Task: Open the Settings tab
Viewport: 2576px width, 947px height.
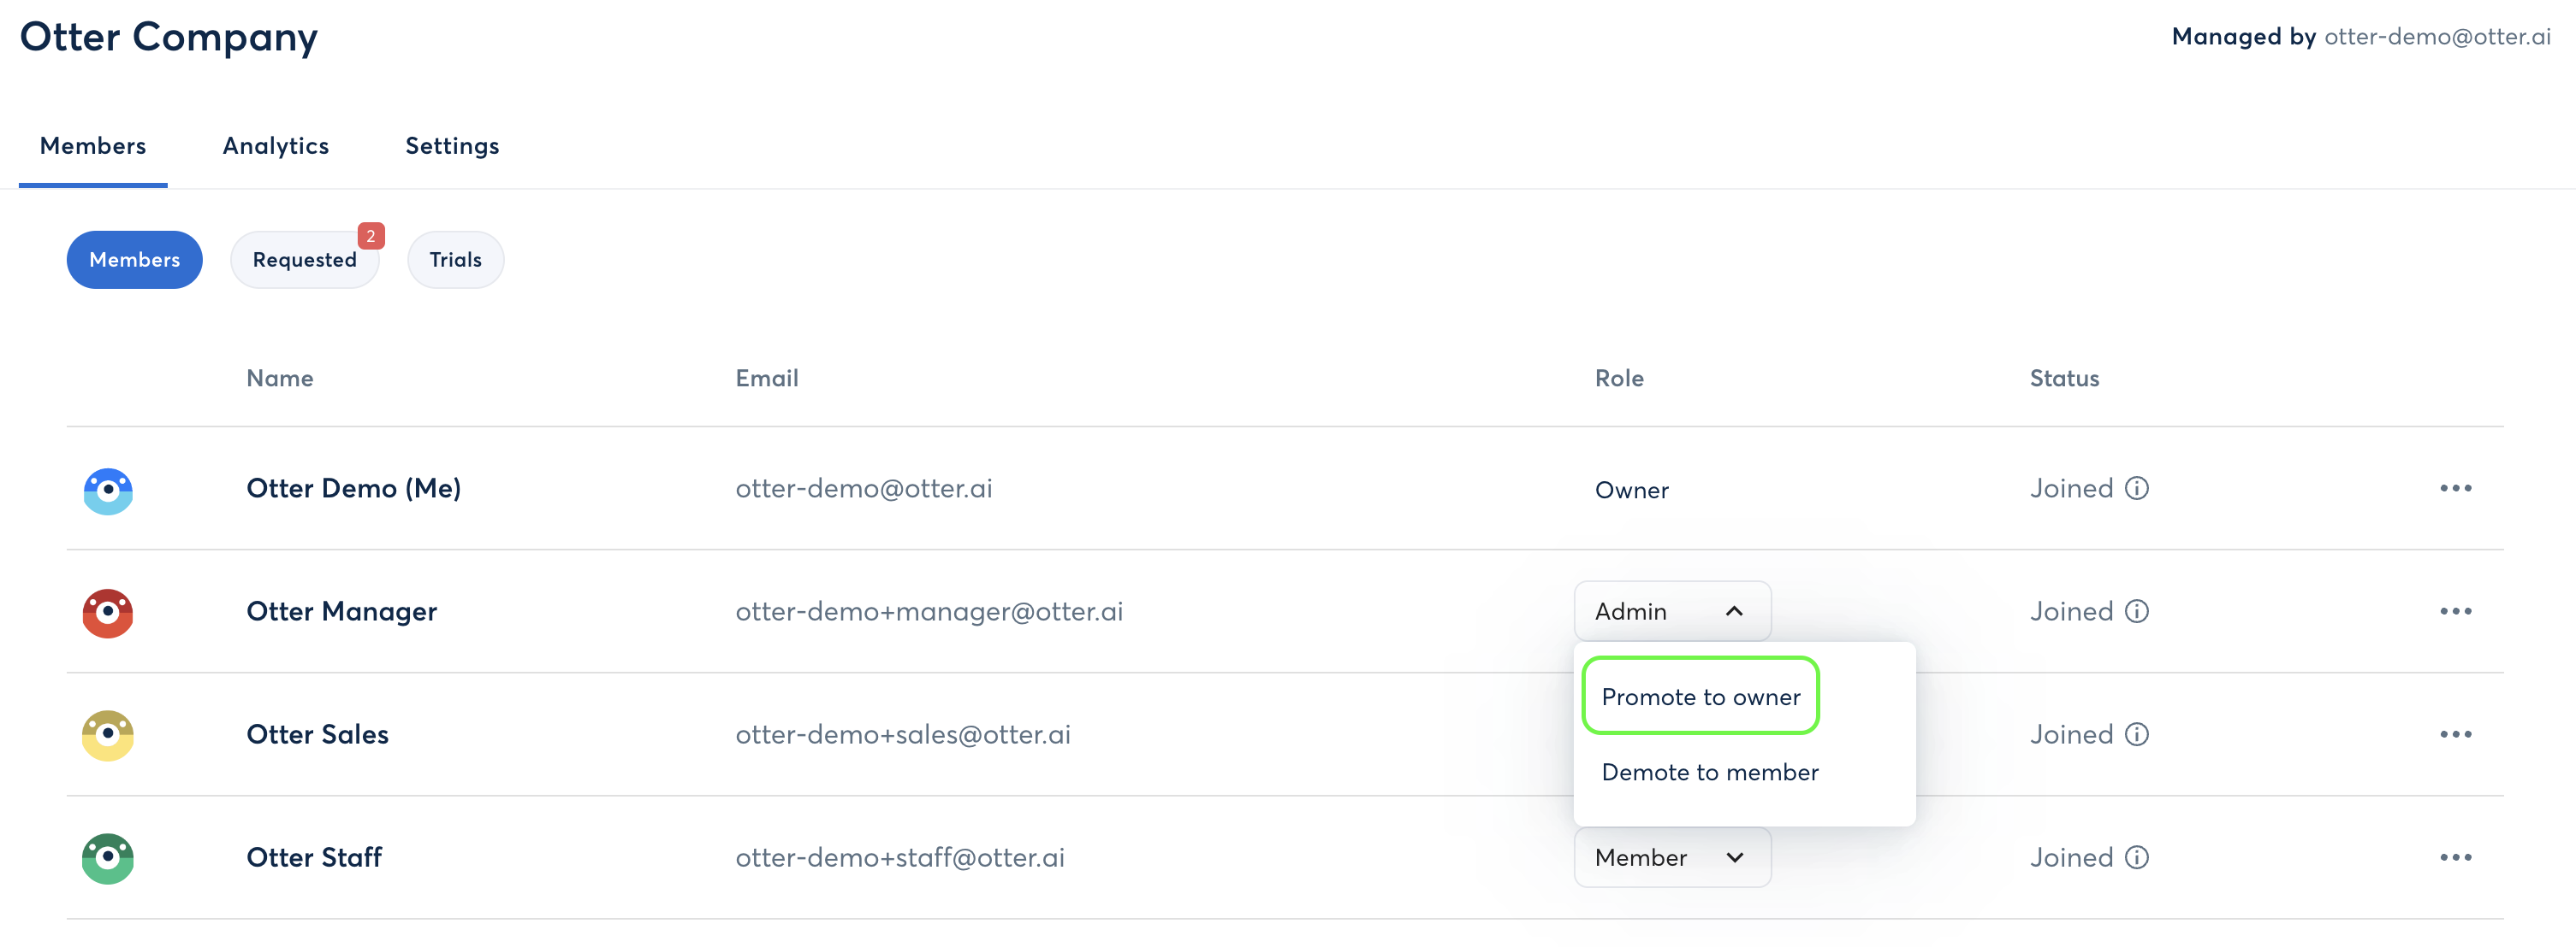Action: point(452,146)
